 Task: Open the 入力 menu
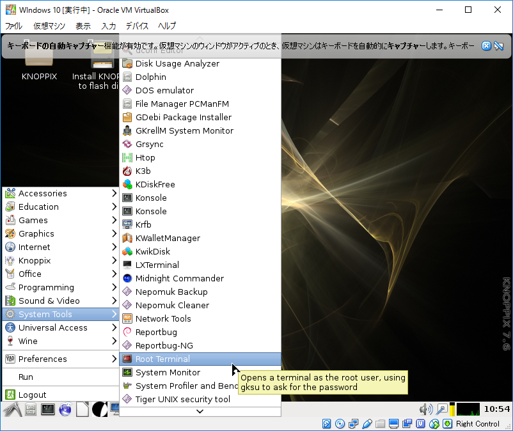coord(109,26)
